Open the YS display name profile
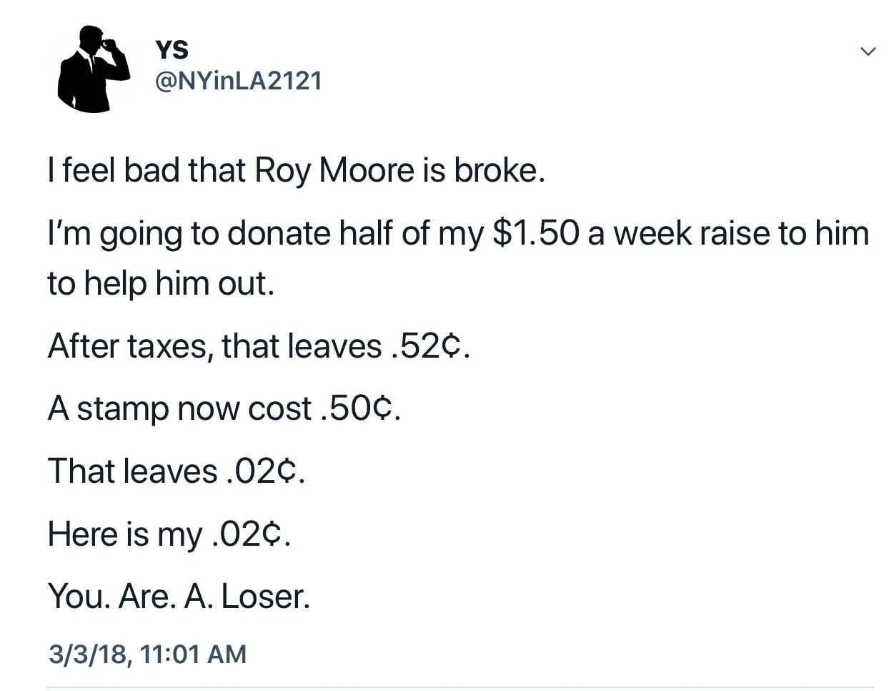The height and width of the screenshot is (691, 894). [x=172, y=49]
